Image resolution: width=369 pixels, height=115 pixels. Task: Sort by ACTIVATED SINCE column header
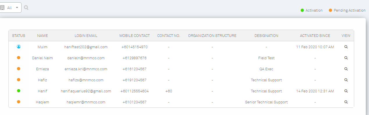point(315,36)
